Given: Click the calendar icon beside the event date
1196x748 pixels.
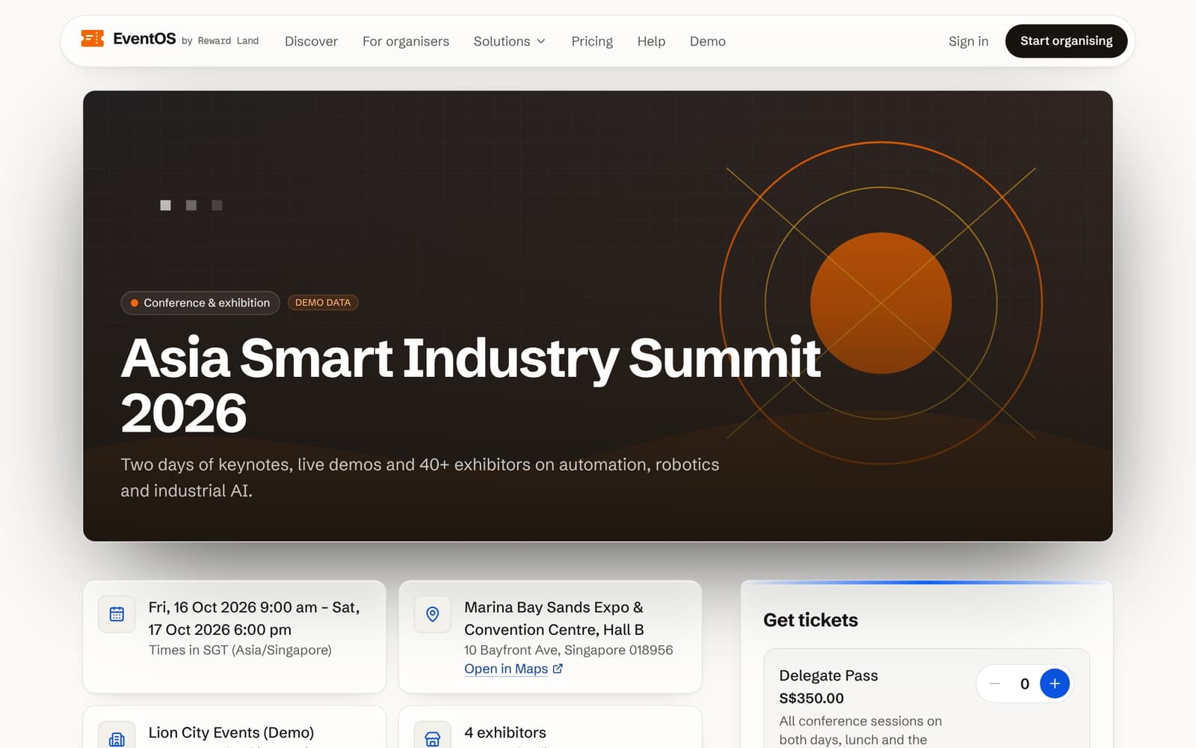Looking at the screenshot, I should click(117, 614).
